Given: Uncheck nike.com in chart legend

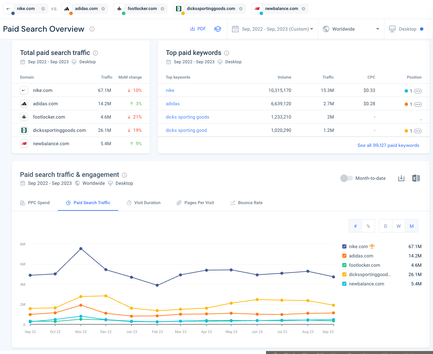Looking at the screenshot, I should [344, 246].
